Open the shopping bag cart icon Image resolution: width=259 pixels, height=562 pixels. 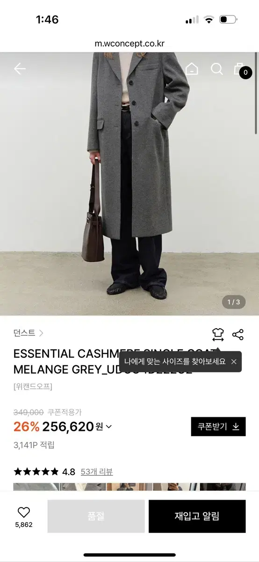click(239, 69)
